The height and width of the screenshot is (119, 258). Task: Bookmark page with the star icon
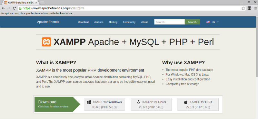tap(243, 8)
